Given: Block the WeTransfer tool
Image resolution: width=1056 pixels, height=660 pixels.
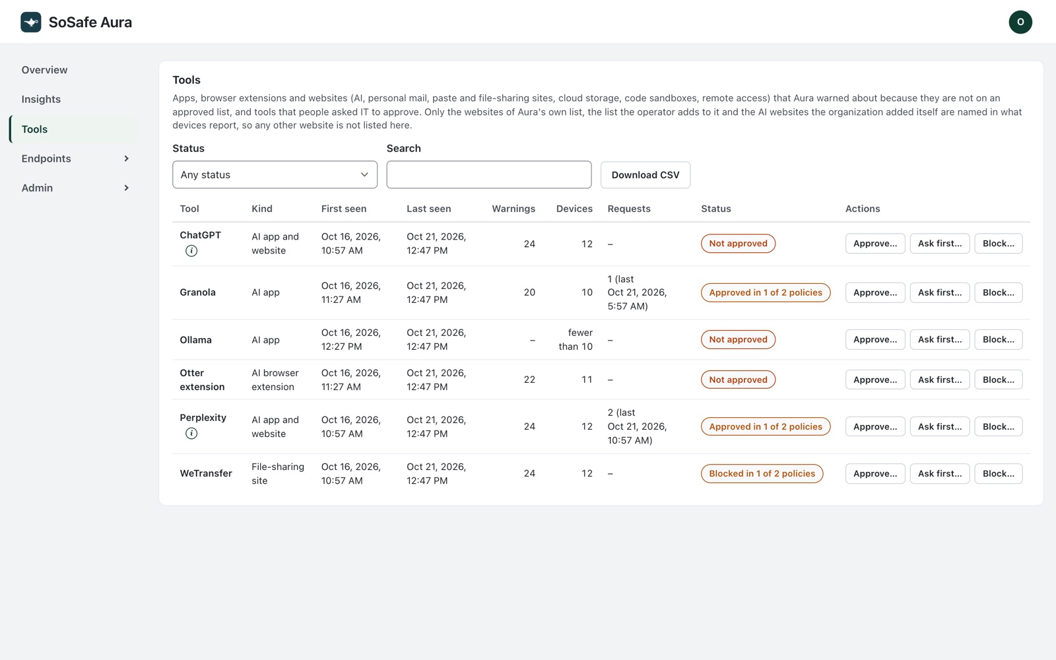Looking at the screenshot, I should point(999,473).
